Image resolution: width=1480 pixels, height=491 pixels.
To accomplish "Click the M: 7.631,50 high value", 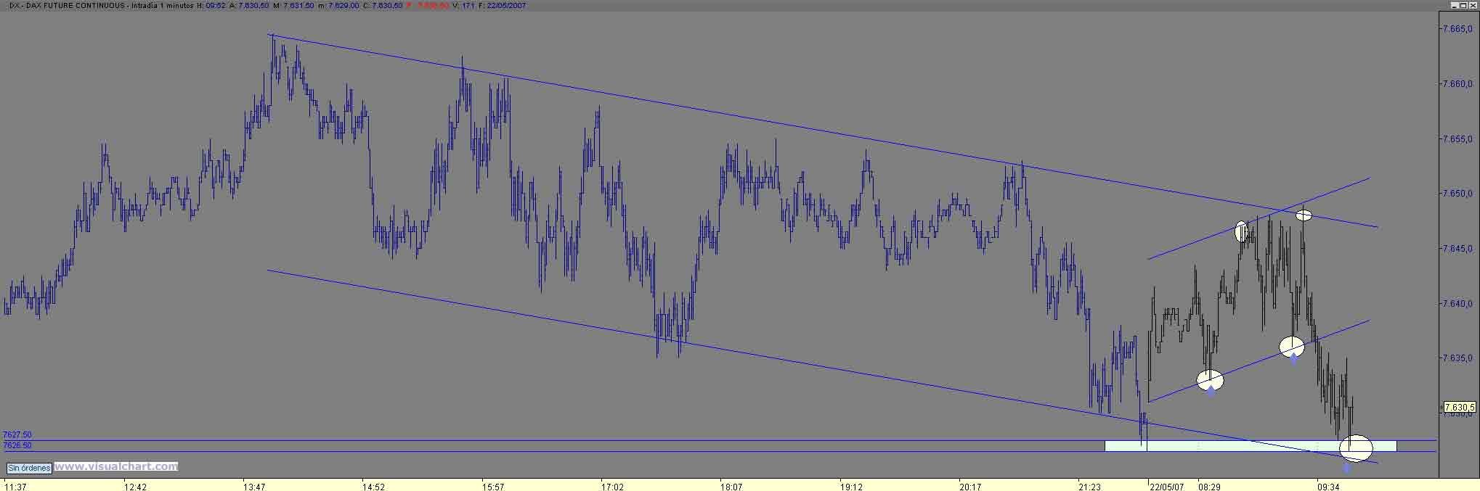I will point(293,5).
